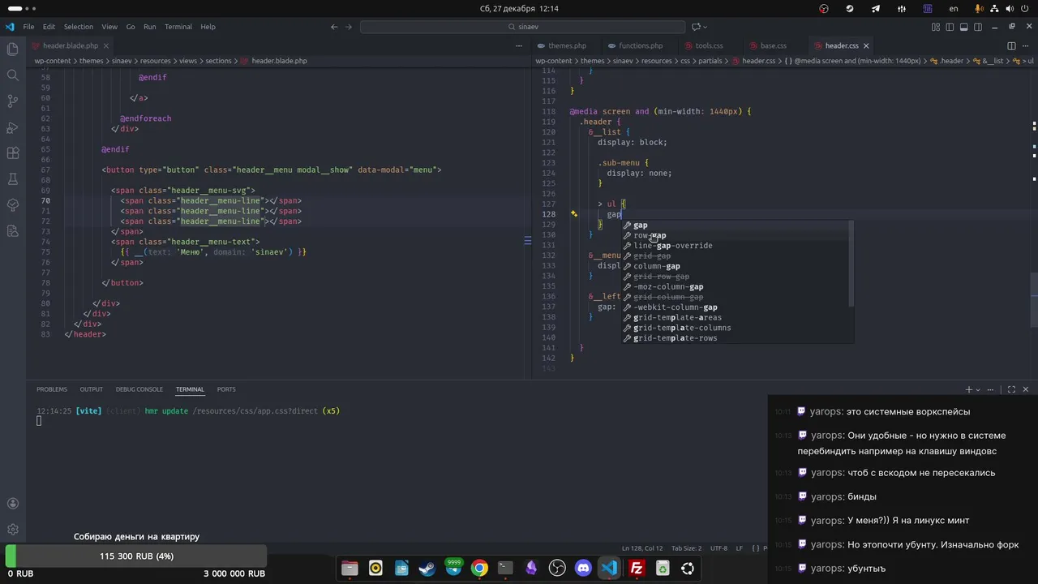Close the header.css tab
The width and height of the screenshot is (1038, 584).
coord(866,46)
